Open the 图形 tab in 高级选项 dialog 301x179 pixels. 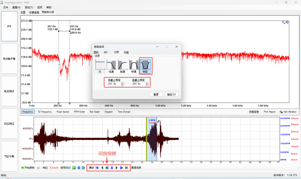(96, 52)
